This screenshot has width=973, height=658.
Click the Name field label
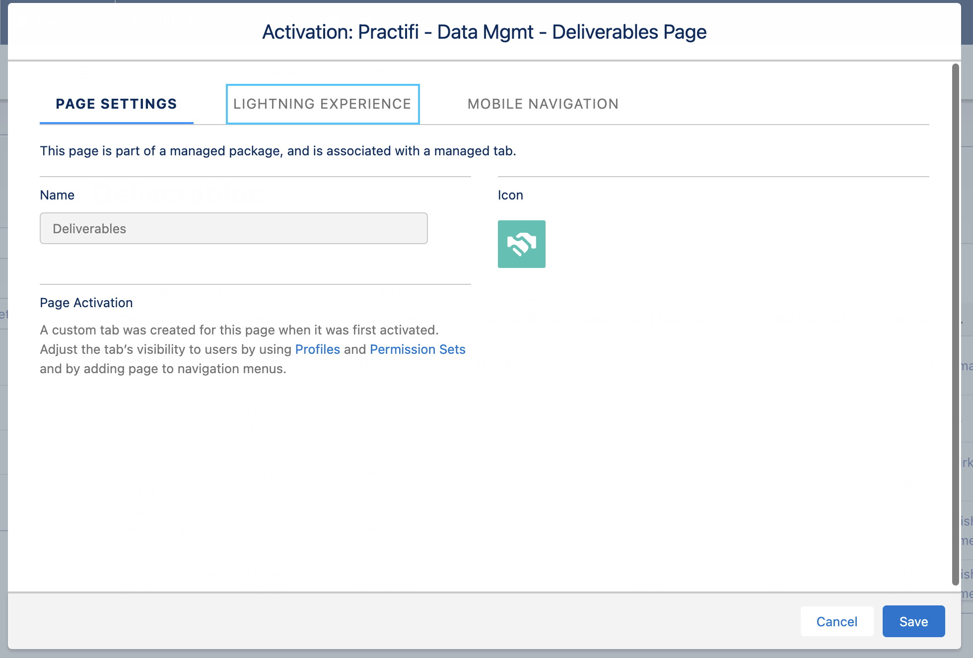57,195
